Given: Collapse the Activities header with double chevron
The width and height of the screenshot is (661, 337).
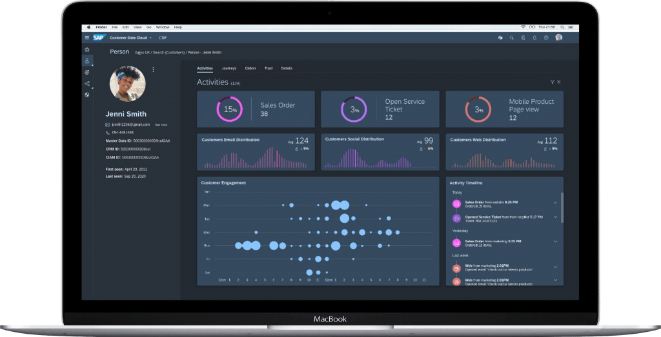Looking at the screenshot, I should (x=559, y=82).
